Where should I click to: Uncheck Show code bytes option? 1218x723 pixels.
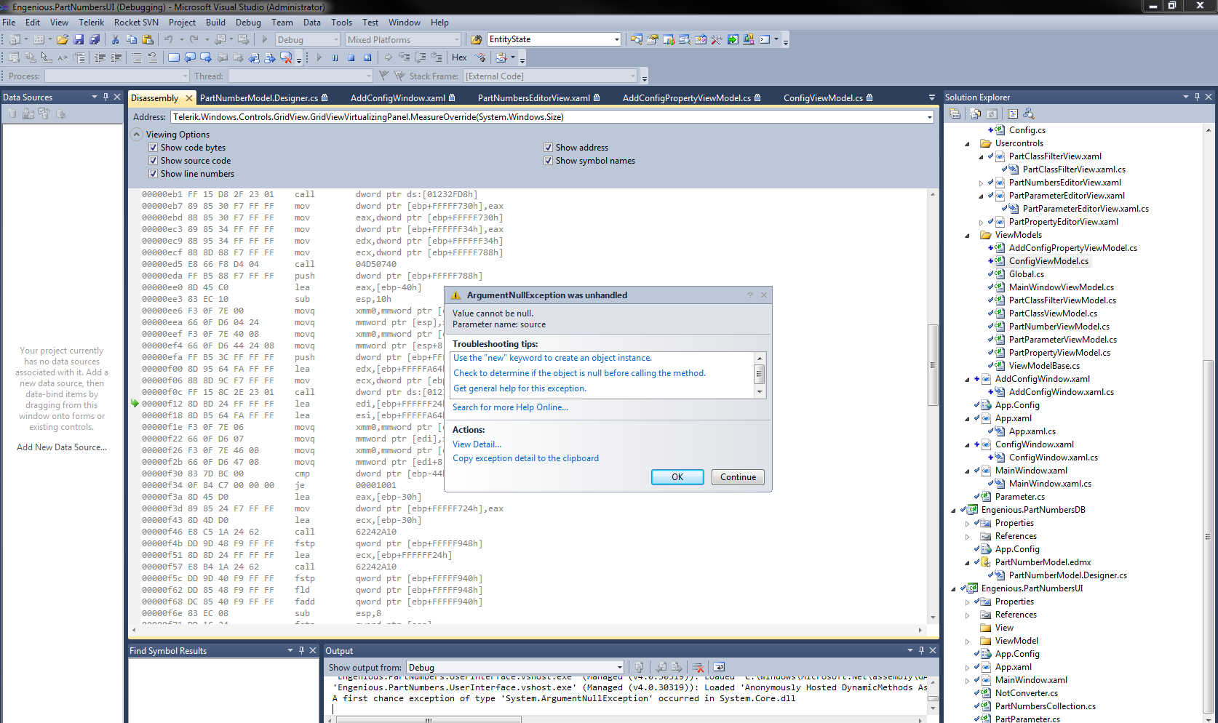point(153,148)
